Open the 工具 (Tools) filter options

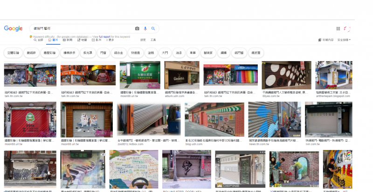pos(153,40)
